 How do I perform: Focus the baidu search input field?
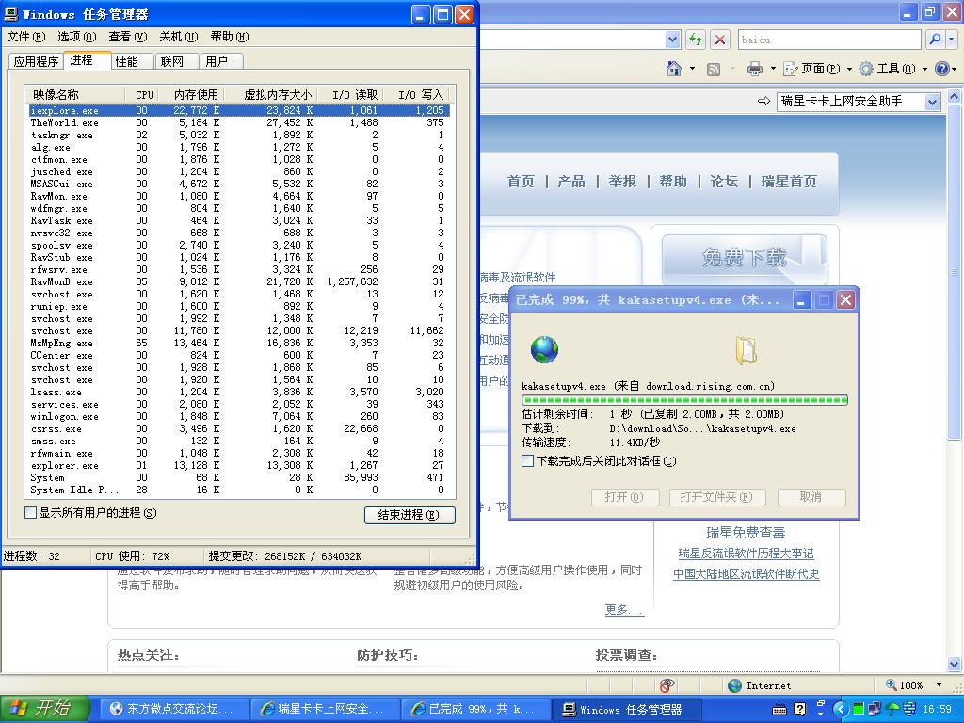point(829,40)
